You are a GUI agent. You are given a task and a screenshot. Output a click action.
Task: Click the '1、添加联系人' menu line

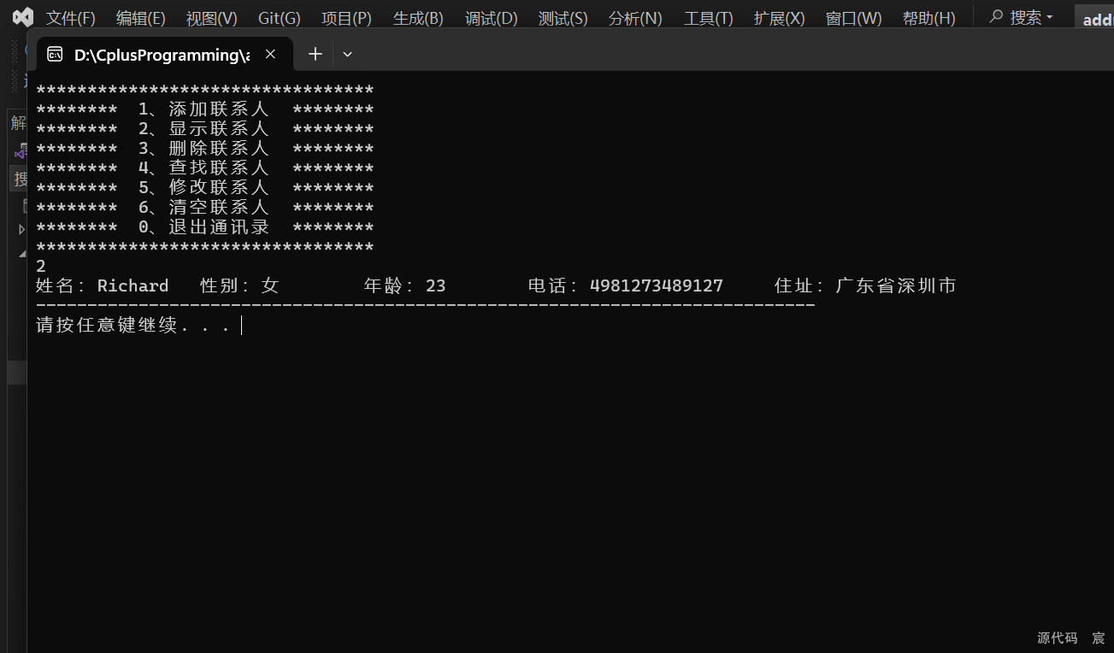pyautogui.click(x=203, y=109)
